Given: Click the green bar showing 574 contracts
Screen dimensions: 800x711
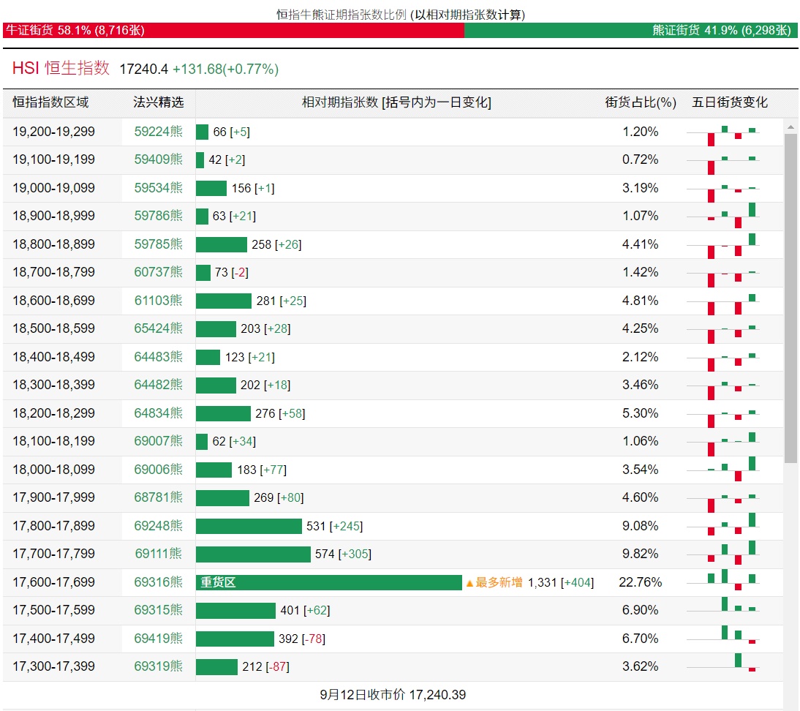Looking at the screenshot, I should click(x=253, y=554).
